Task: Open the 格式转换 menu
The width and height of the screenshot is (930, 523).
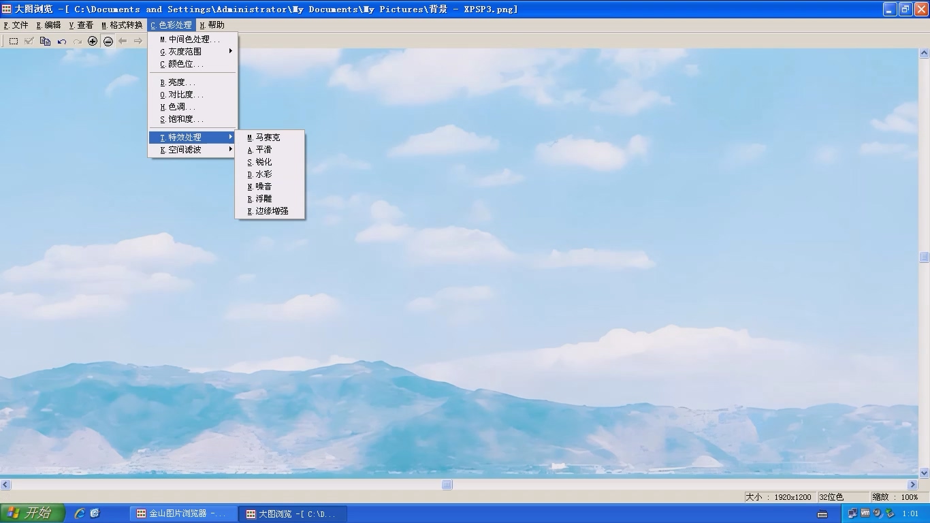Action: pos(123,25)
